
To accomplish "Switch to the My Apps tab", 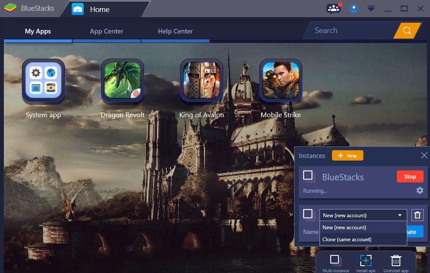I will click(38, 31).
